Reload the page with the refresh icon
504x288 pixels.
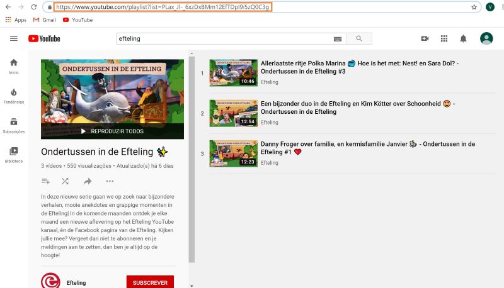(x=34, y=7)
